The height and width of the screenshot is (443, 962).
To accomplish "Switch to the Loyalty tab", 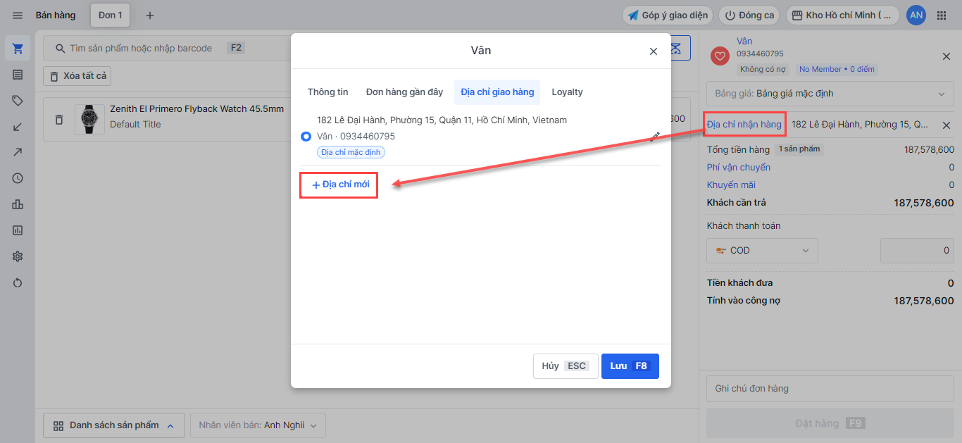I will pyautogui.click(x=567, y=92).
